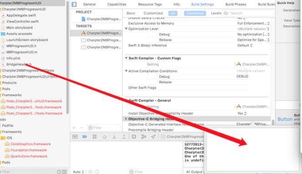Expand the Objective-C Bridging Header row
The height and width of the screenshot is (174, 302).
point(126,119)
